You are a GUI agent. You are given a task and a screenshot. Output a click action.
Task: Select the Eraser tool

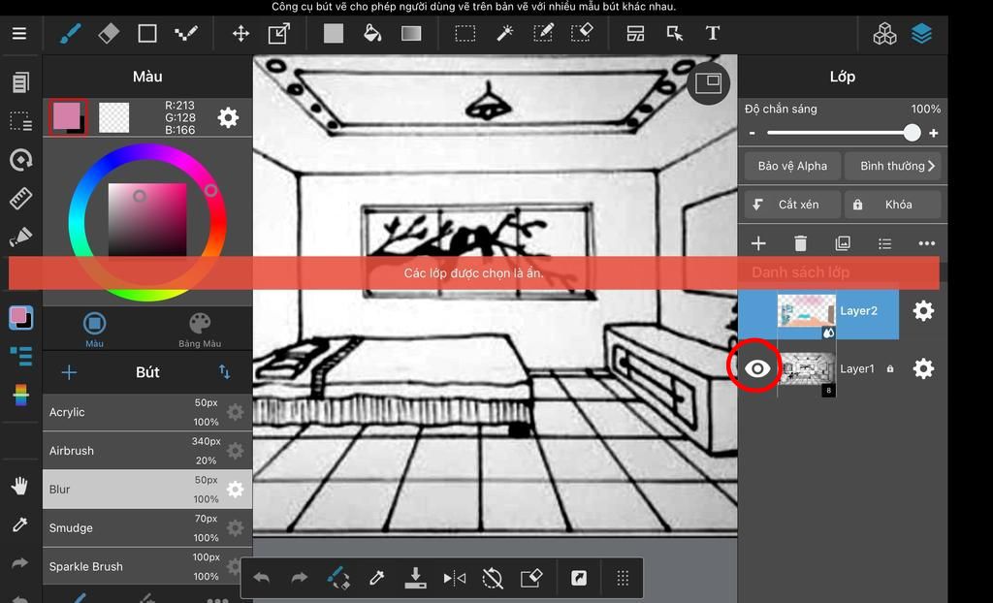coord(109,34)
